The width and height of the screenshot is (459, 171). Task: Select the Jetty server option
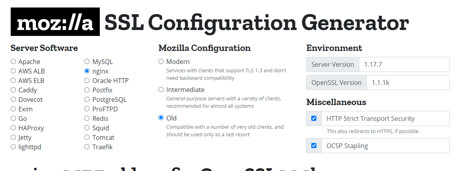pyautogui.click(x=13, y=137)
